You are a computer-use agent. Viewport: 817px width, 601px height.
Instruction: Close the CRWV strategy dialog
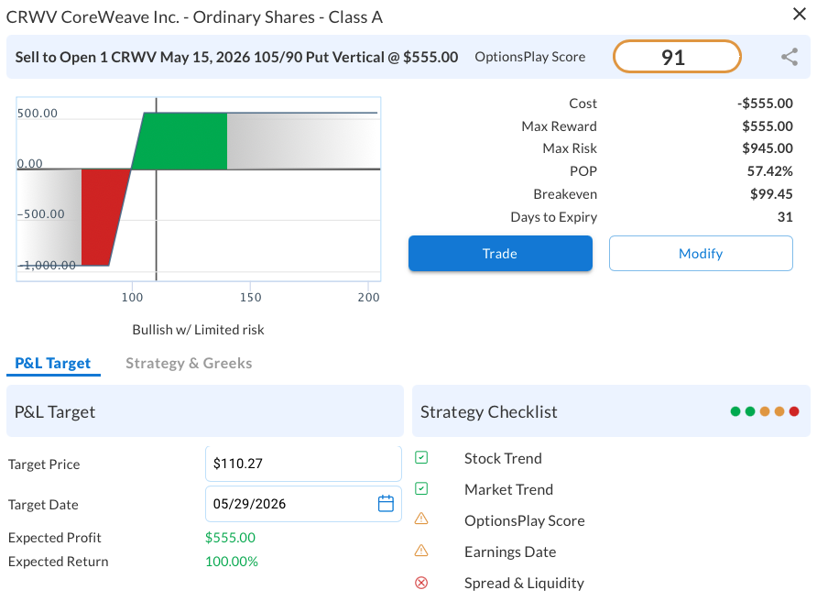tap(800, 14)
